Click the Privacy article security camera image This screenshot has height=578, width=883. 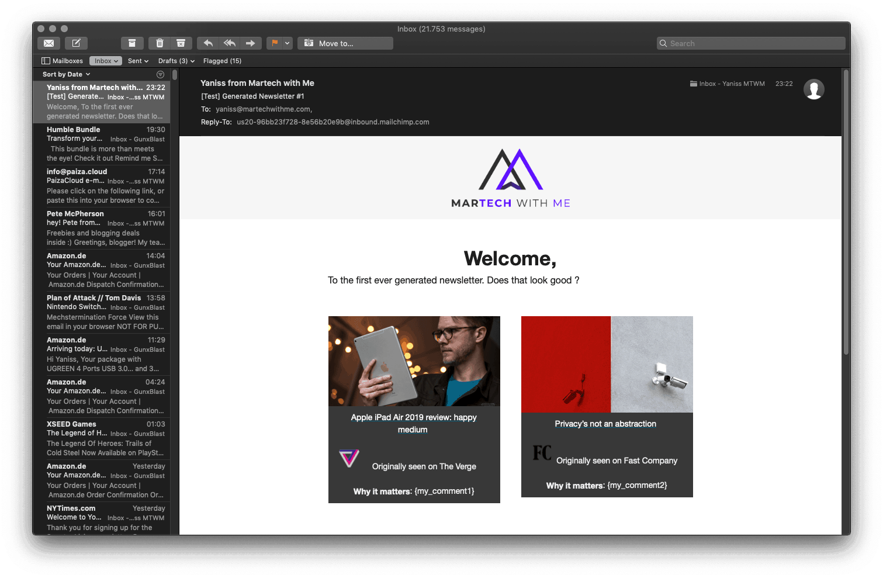coord(607,364)
